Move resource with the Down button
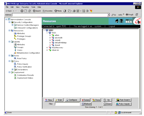Viewport: 144px width, 116px height. coord(107,104)
